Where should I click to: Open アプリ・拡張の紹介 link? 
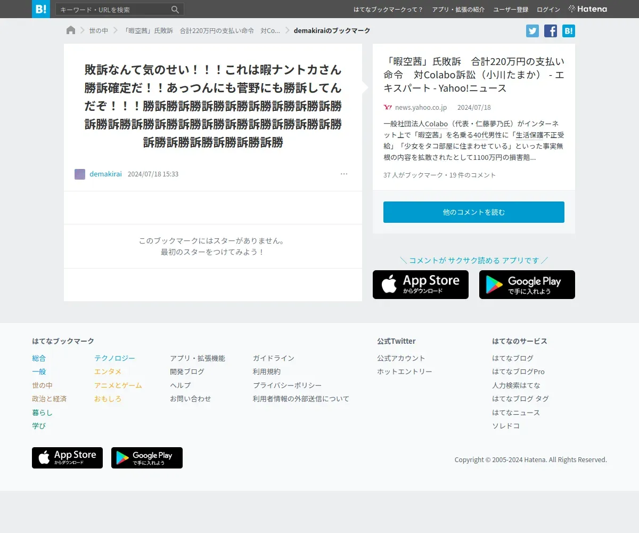[x=458, y=10]
